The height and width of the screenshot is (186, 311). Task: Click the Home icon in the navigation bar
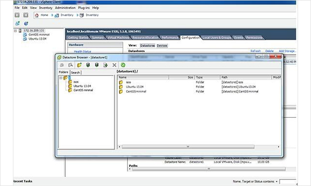[37, 15]
